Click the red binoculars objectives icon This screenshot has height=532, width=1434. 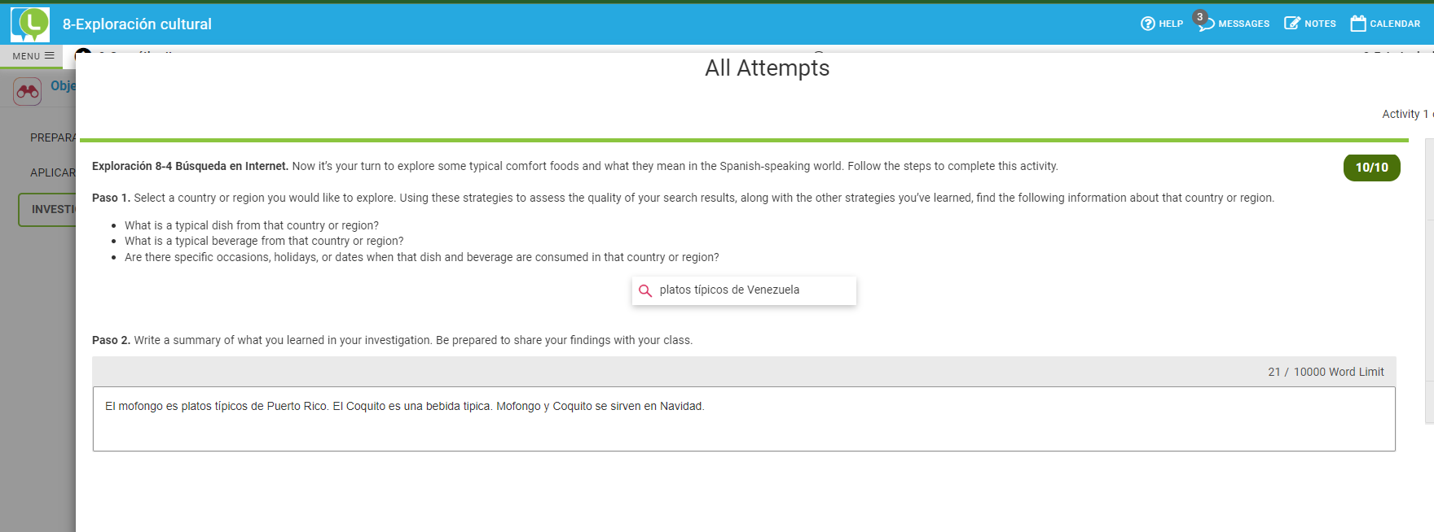[x=28, y=91]
